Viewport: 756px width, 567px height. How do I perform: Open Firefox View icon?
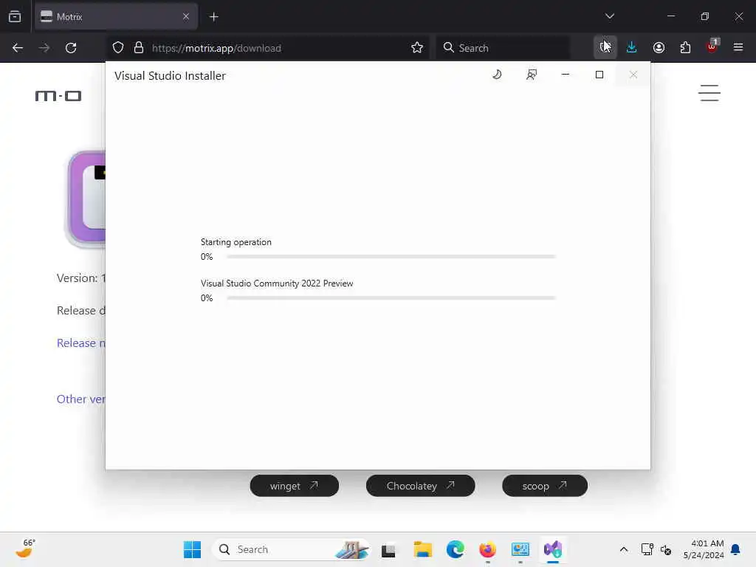(x=15, y=17)
